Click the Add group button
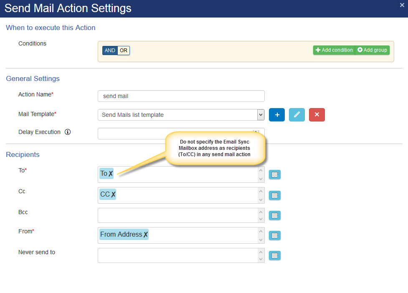This screenshot has height=293, width=408. (372, 50)
